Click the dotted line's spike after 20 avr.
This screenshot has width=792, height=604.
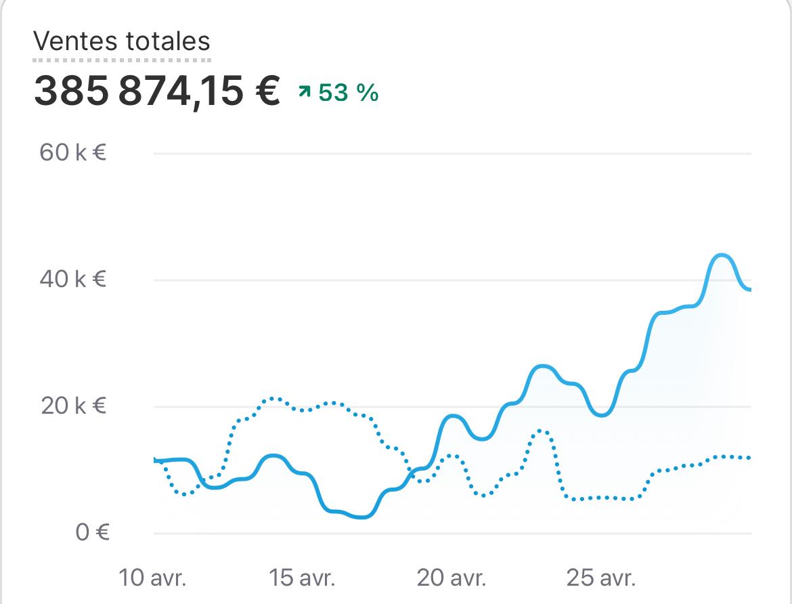coord(541,430)
